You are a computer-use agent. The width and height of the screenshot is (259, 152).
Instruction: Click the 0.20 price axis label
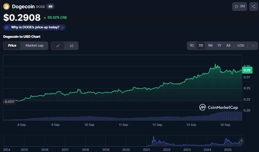click(x=247, y=110)
